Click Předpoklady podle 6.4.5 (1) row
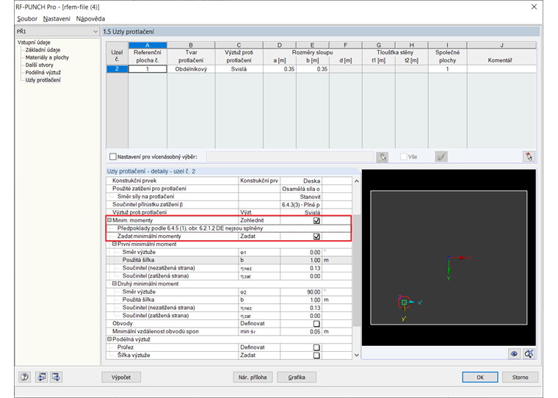 pos(229,228)
